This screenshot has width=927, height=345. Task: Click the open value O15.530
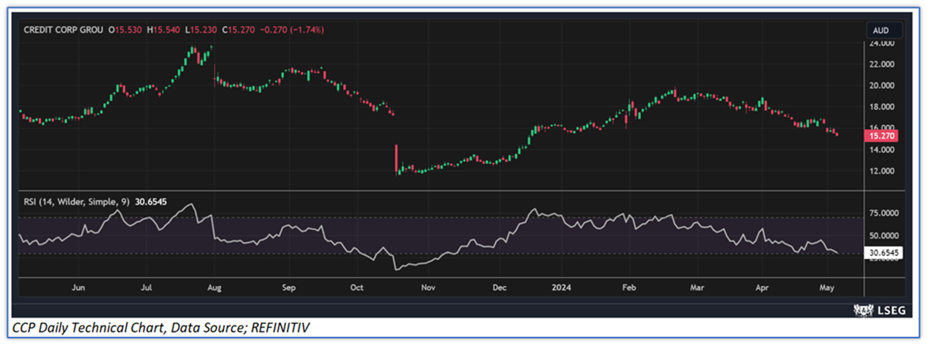pyautogui.click(x=126, y=29)
